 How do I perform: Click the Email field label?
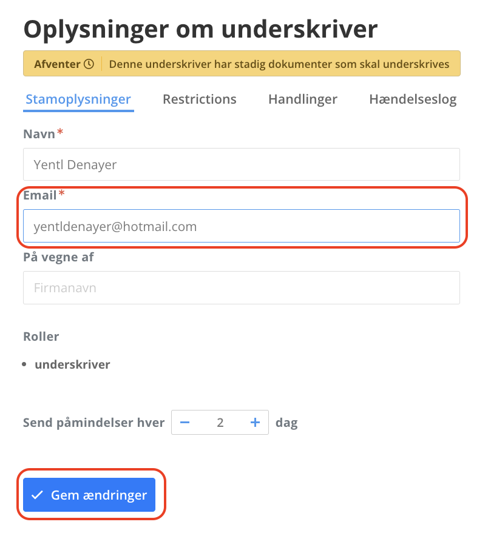pyautogui.click(x=40, y=195)
